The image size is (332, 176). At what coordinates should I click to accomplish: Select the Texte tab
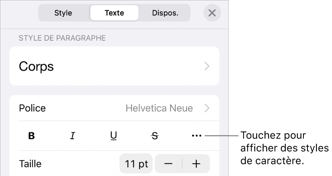coord(114,13)
